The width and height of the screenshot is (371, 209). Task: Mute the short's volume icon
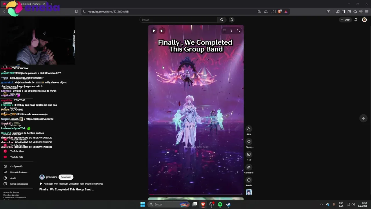click(162, 31)
